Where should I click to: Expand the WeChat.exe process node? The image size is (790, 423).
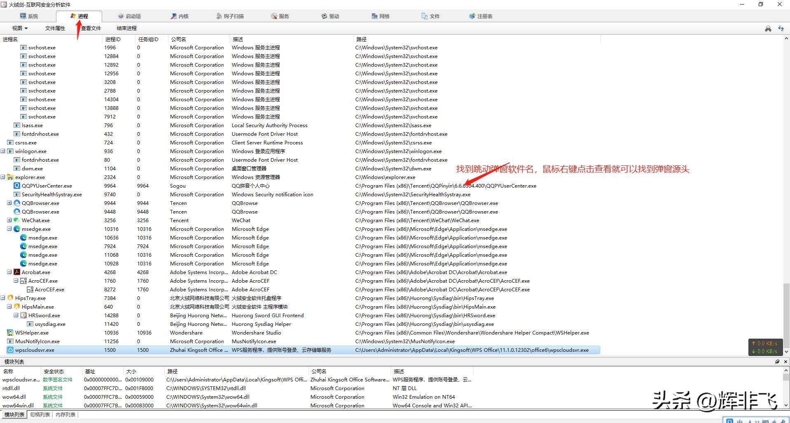(9, 220)
